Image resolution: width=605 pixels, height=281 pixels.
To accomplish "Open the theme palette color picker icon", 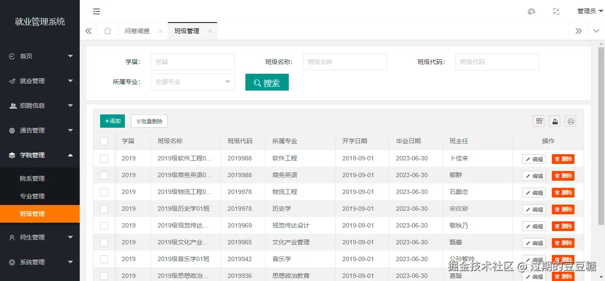I will (x=531, y=11).
